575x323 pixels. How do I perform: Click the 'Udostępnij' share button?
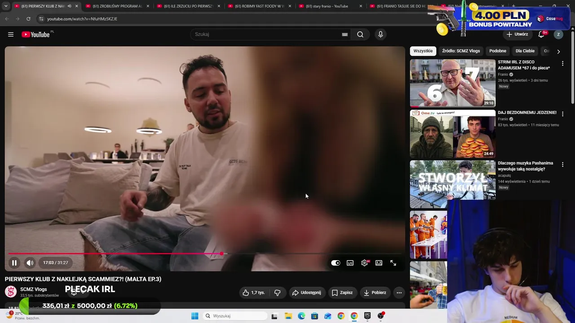pos(307,292)
